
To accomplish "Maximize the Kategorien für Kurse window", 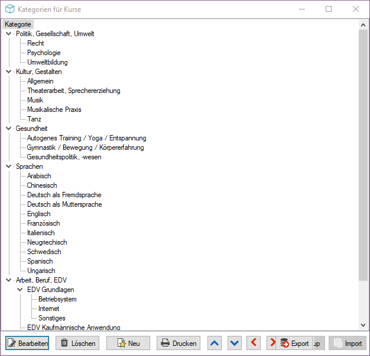I will 329,9.
